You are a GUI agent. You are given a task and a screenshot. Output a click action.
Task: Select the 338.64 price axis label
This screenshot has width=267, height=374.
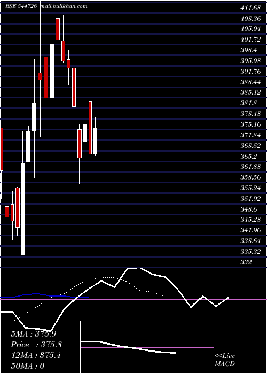click(x=250, y=240)
